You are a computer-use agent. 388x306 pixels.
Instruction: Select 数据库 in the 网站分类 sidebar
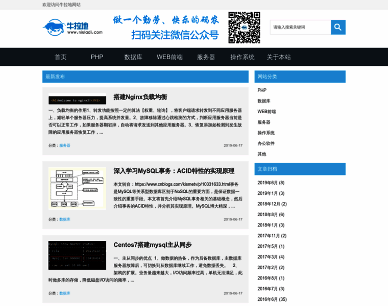[264, 101]
